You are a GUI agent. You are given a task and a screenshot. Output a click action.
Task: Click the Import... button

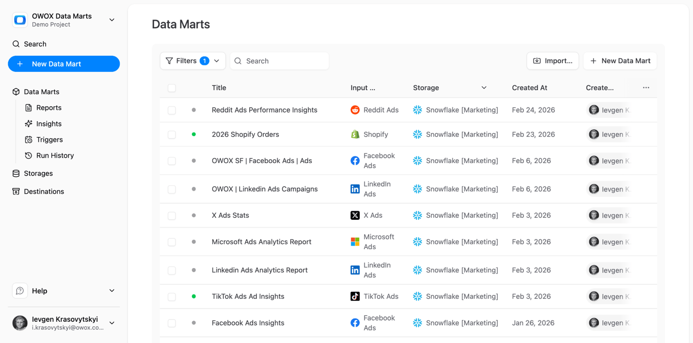[x=552, y=61]
